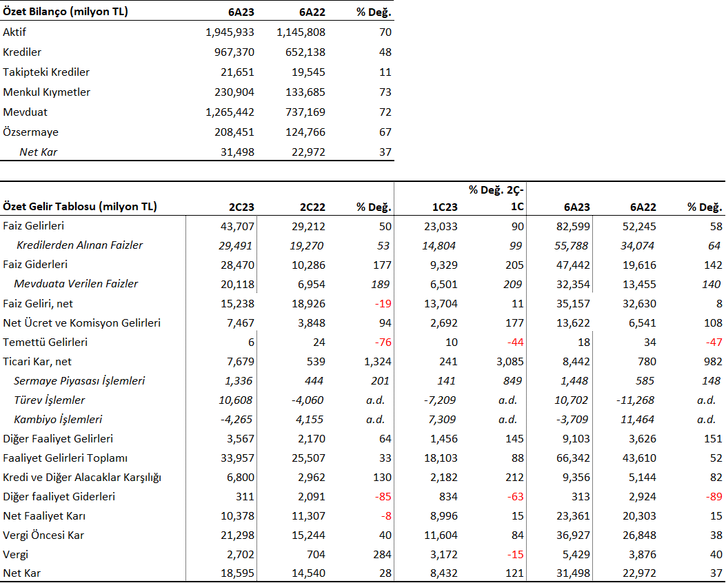
Task: Select the 'Menkul Kıymetler' row label
Action: pyautogui.click(x=46, y=92)
